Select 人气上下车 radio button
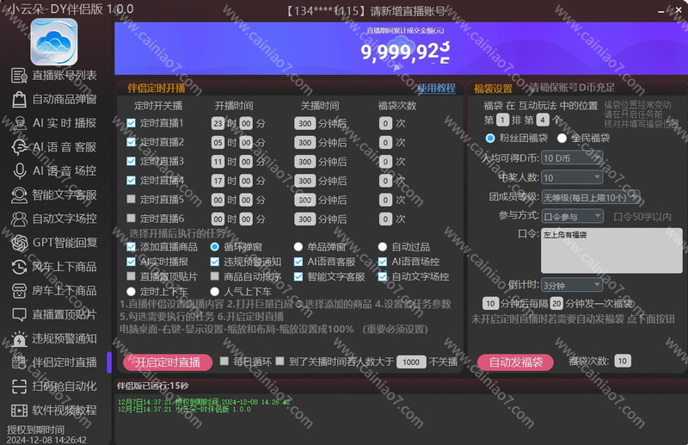The image size is (688, 445). click(214, 291)
